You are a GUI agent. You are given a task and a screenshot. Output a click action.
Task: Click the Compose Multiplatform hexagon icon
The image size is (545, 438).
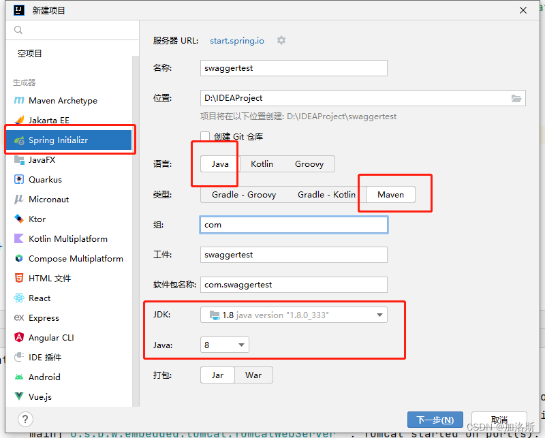[x=19, y=259]
